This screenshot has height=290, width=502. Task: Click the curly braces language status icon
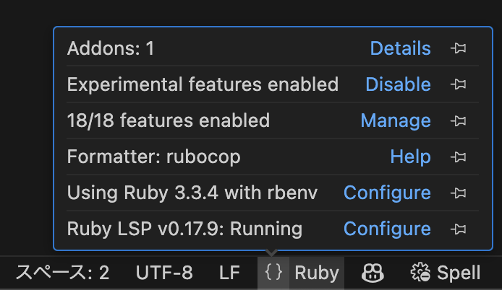point(273,273)
